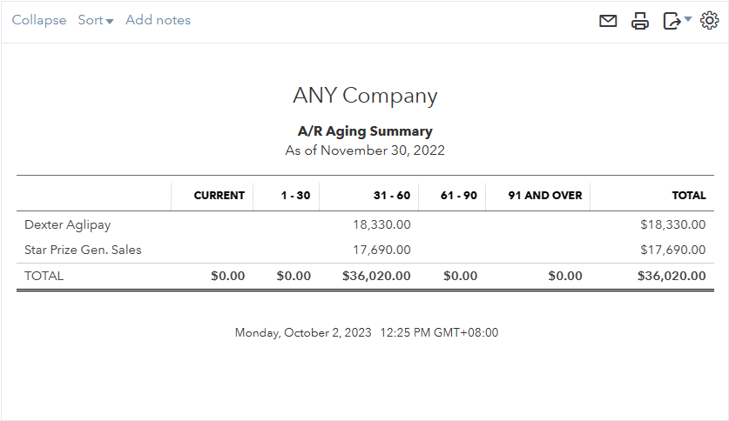Open Dexter Aglipay customer row
Viewport: 729px width, 421px height.
click(x=68, y=224)
